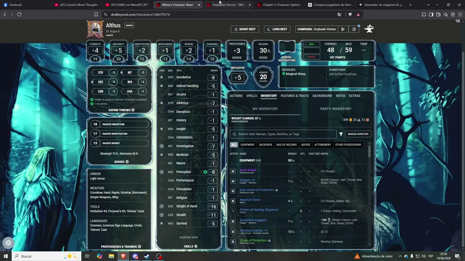Filter inventory by Quiver

pos(306,145)
